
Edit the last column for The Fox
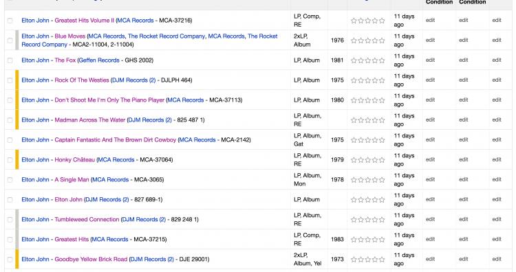pos(497,60)
